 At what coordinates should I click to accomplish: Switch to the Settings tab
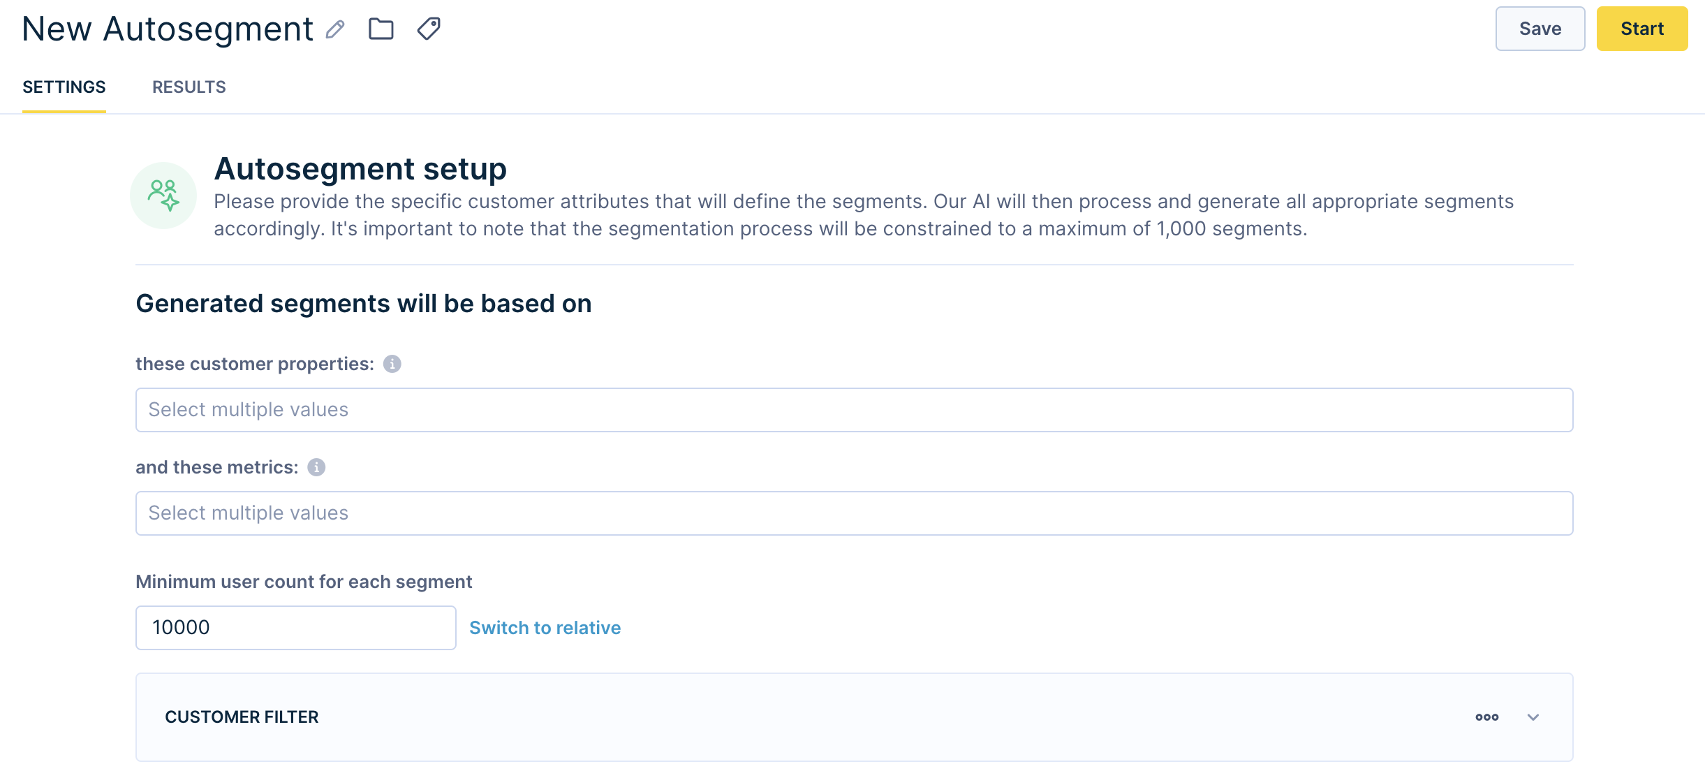[x=64, y=87]
